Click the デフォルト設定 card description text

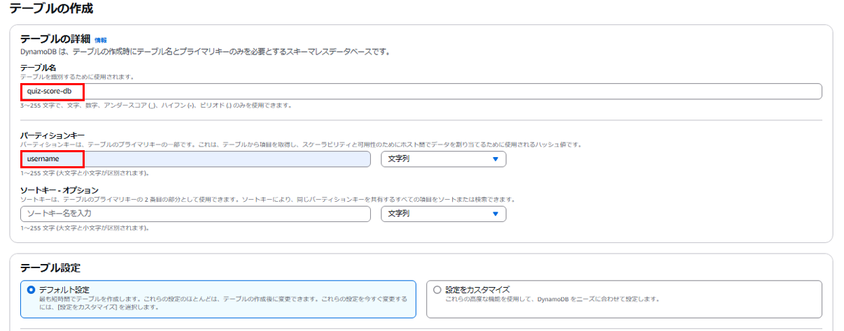tap(223, 302)
